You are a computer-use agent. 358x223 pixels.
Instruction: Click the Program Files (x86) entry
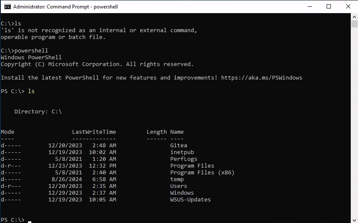[x=202, y=173]
